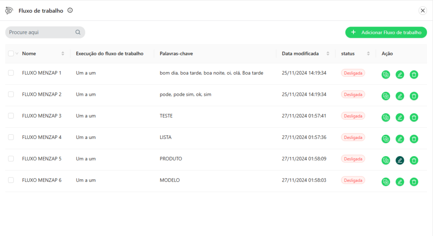Click Adicionar Fluxo de trabalho button
433x236 pixels.
(x=386, y=33)
